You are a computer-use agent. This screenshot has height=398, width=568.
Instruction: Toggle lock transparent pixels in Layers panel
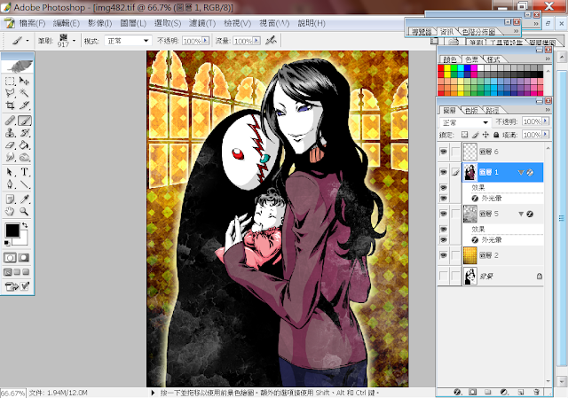[464, 135]
